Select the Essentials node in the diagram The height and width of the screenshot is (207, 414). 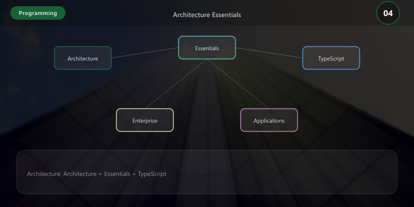(x=207, y=48)
